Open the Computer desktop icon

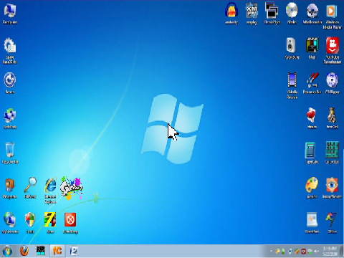pyautogui.click(x=10, y=14)
